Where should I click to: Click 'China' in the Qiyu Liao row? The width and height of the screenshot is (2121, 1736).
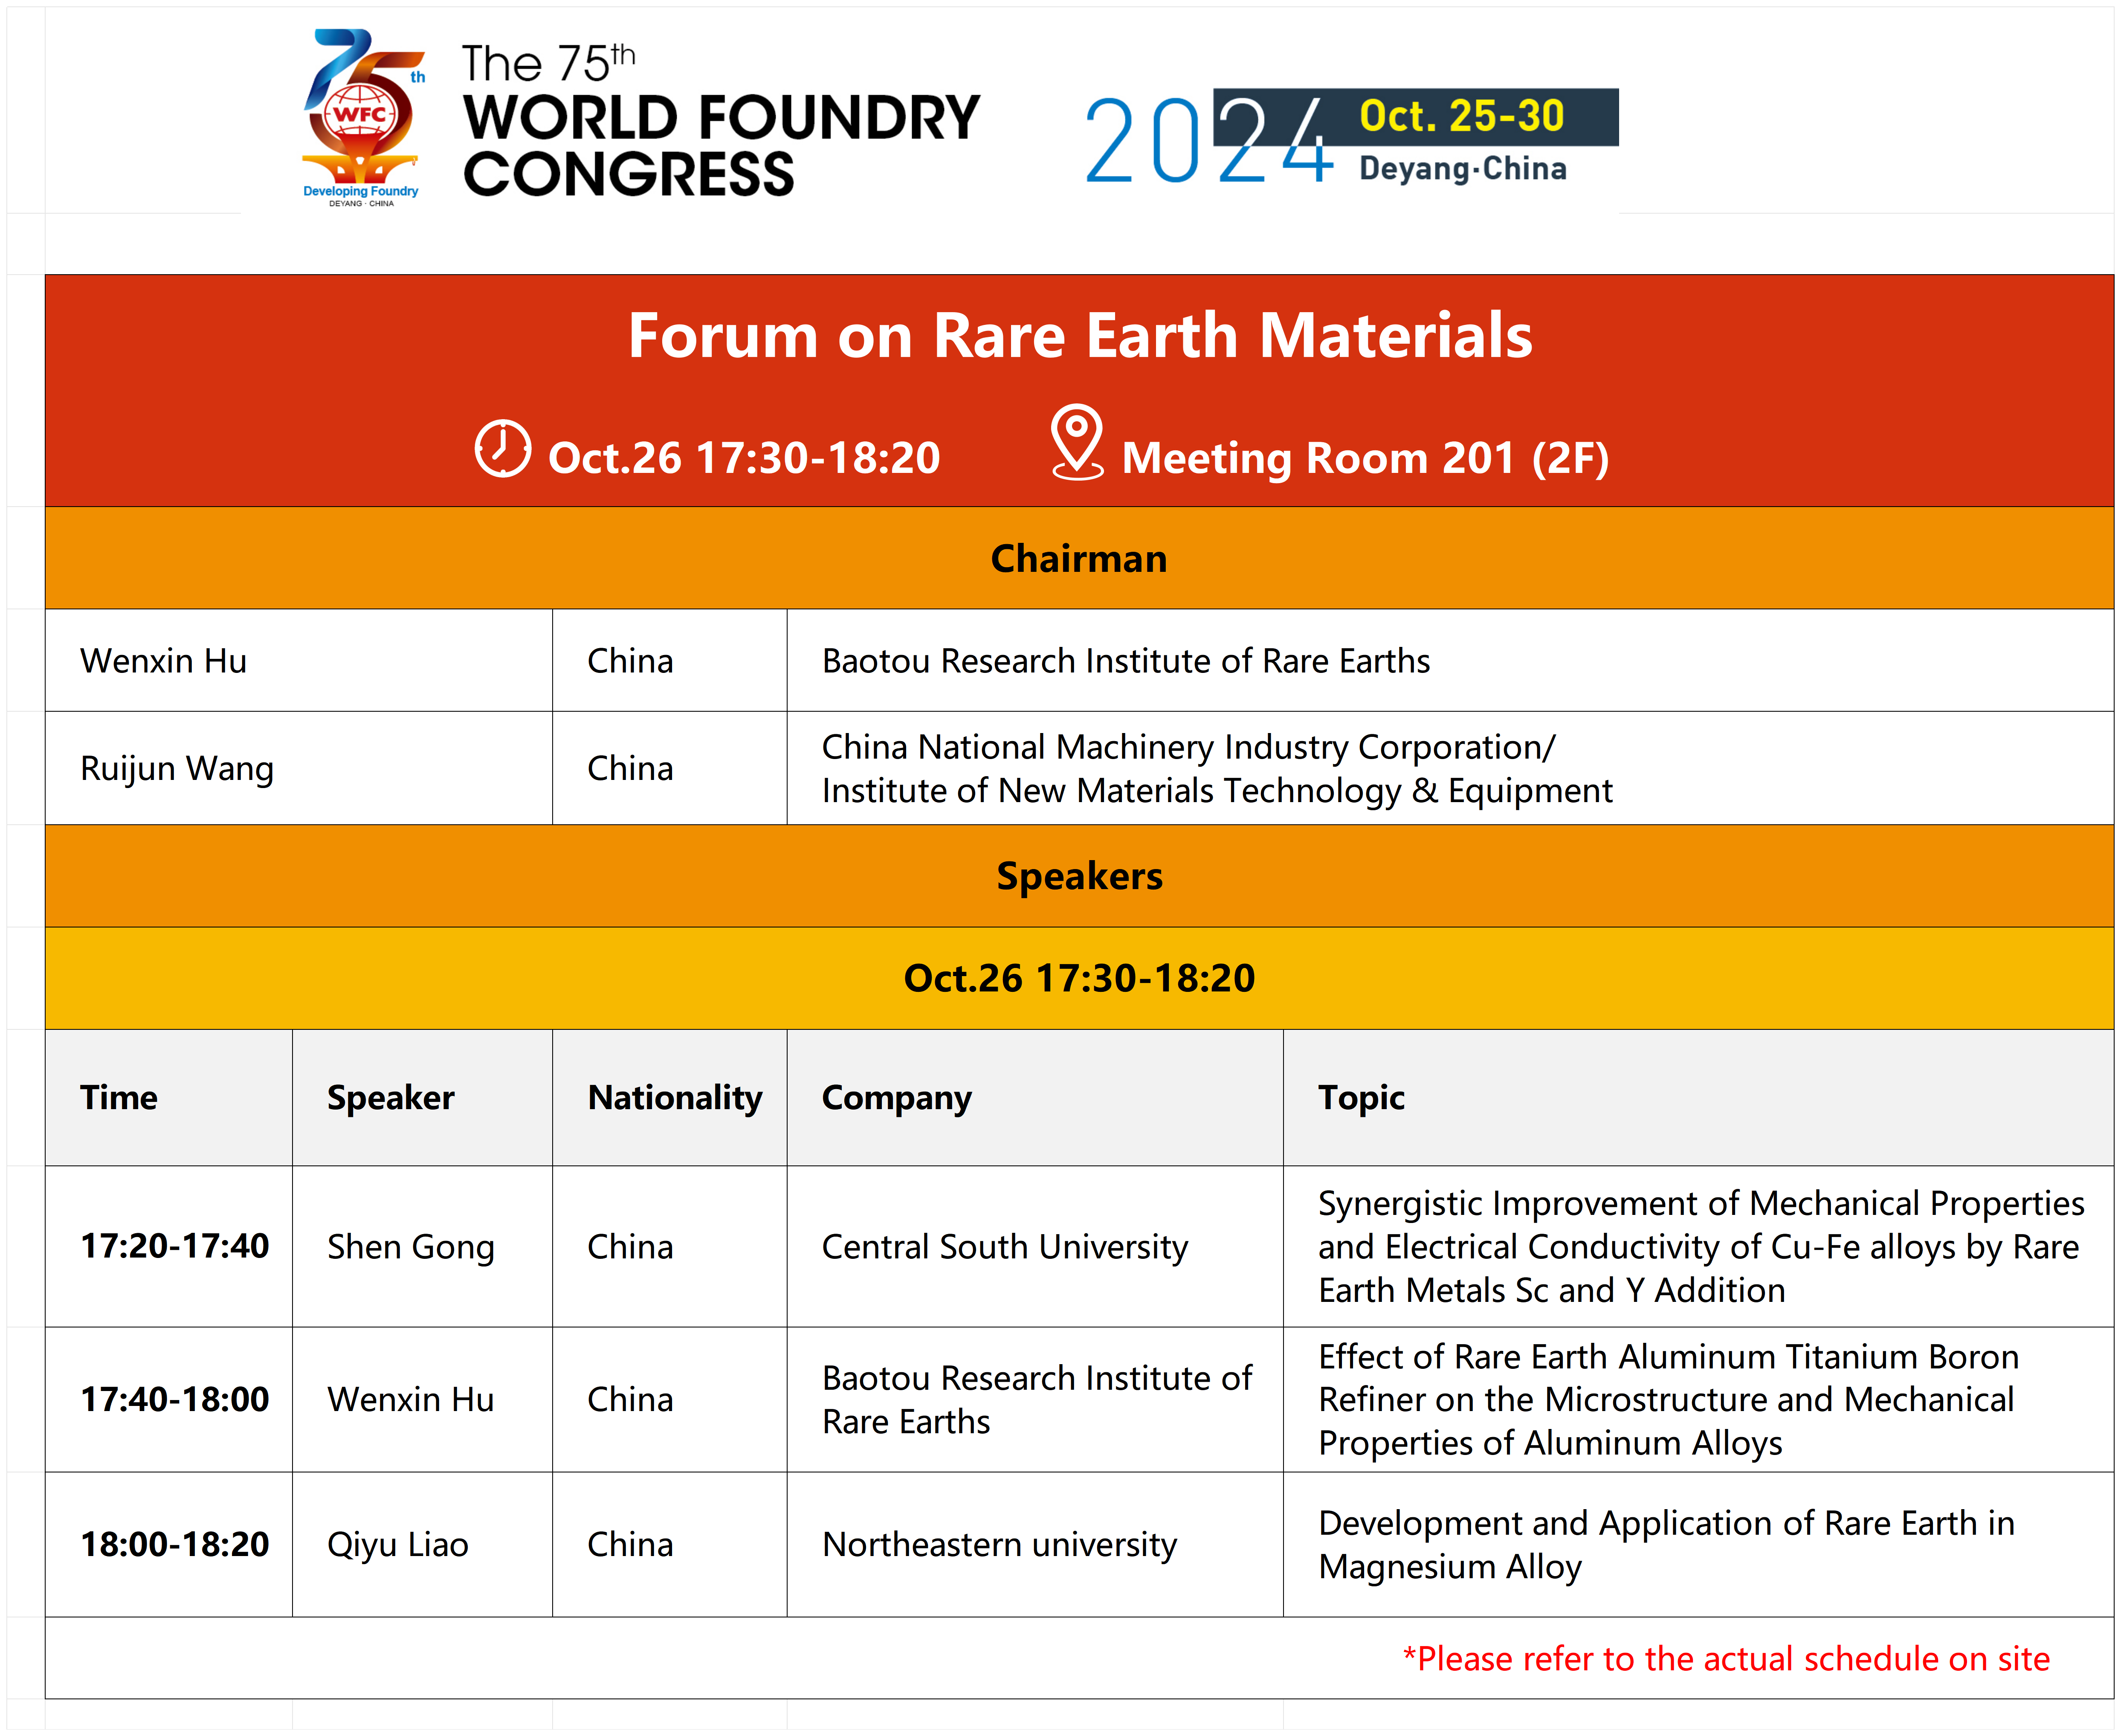tap(630, 1544)
